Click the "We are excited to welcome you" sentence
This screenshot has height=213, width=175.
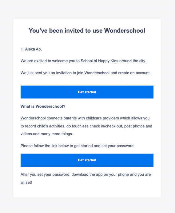coord(83,61)
